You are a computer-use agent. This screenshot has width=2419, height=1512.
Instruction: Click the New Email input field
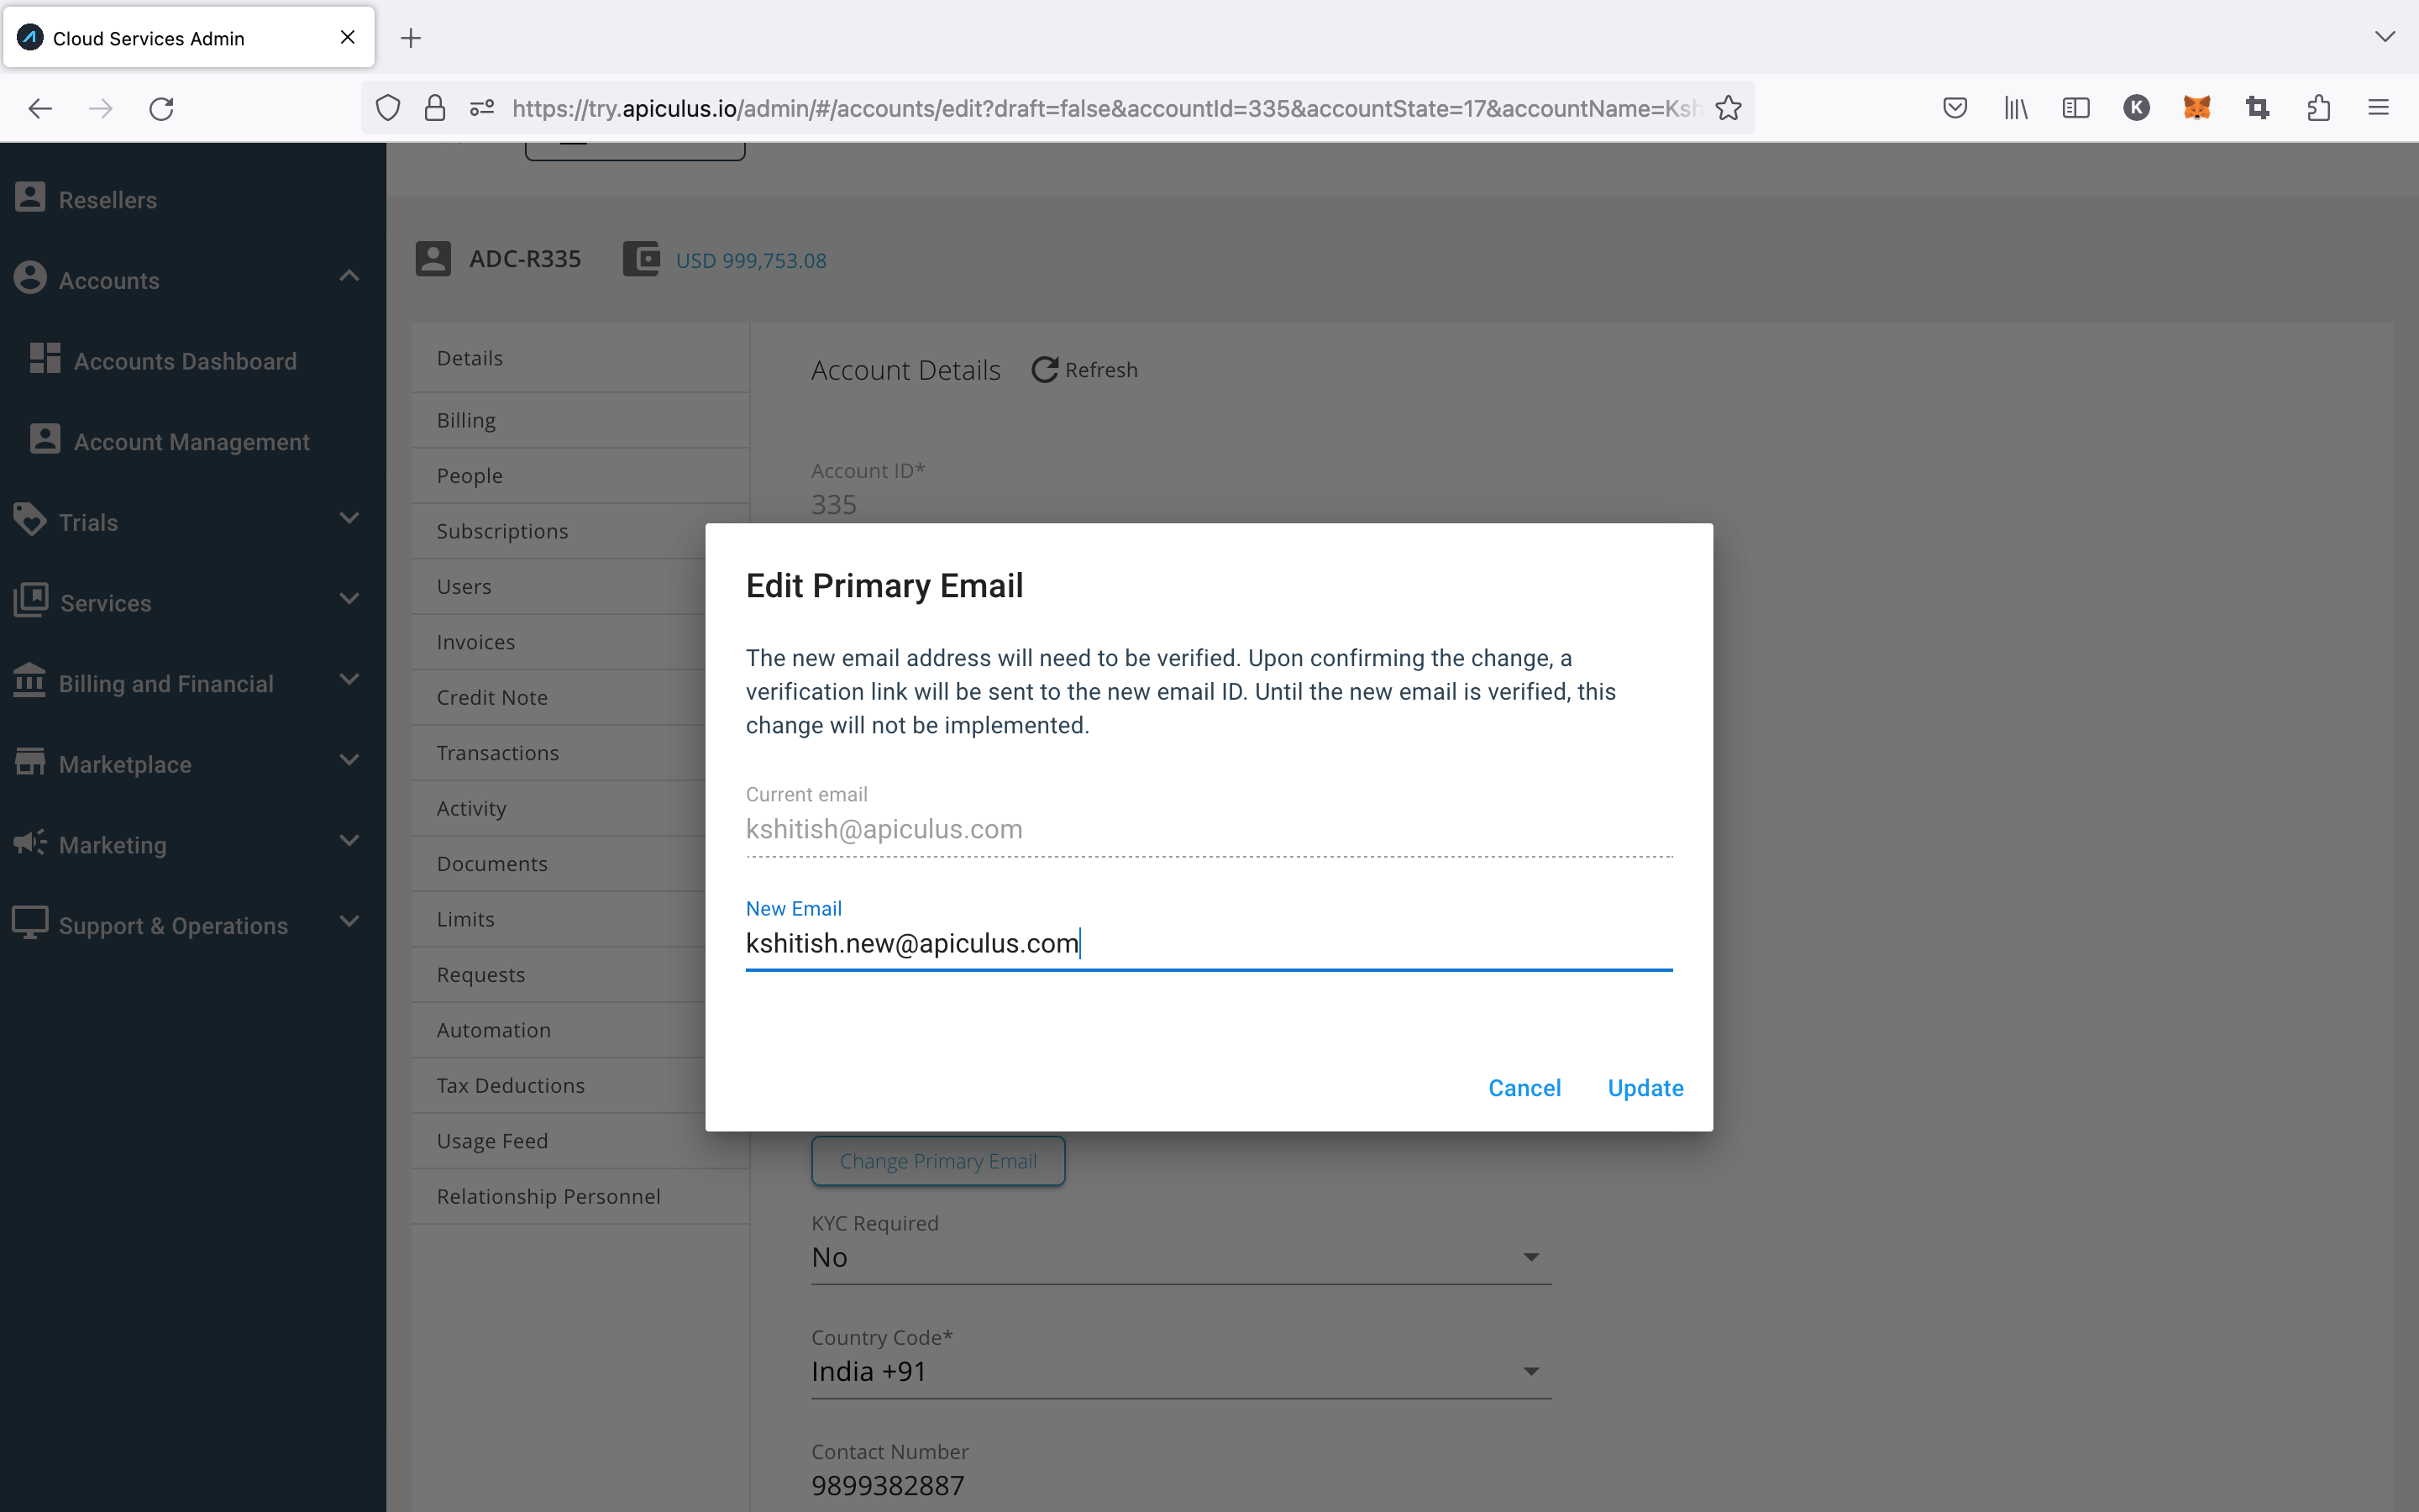tap(1208, 943)
